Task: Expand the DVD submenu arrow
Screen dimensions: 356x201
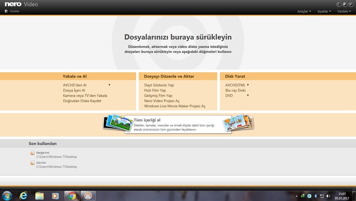Action: [248, 95]
